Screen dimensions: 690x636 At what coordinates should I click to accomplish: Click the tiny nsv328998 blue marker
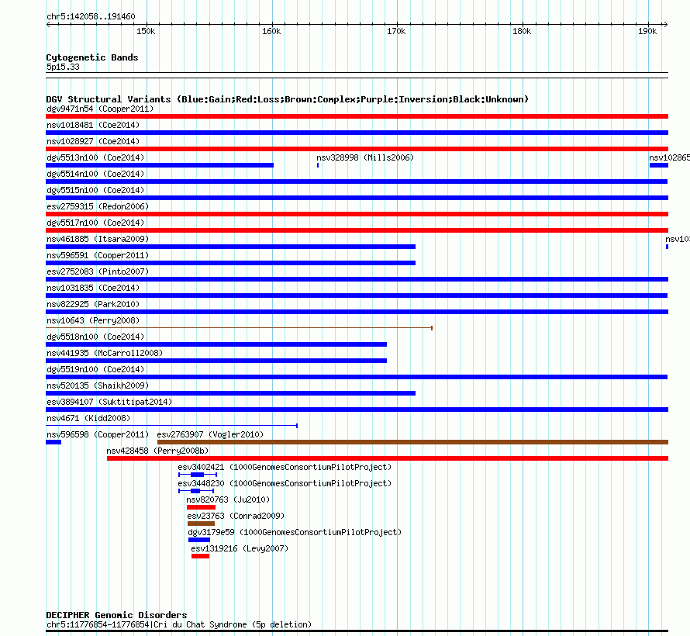coord(318,165)
